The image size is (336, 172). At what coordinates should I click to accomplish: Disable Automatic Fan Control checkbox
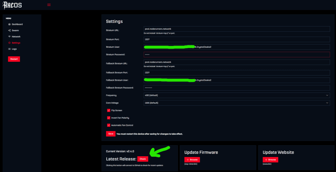coord(109,125)
